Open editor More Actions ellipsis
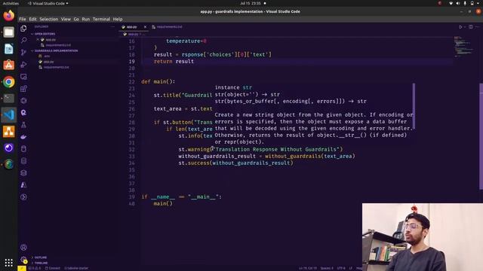483x271 pixels. (x=477, y=27)
